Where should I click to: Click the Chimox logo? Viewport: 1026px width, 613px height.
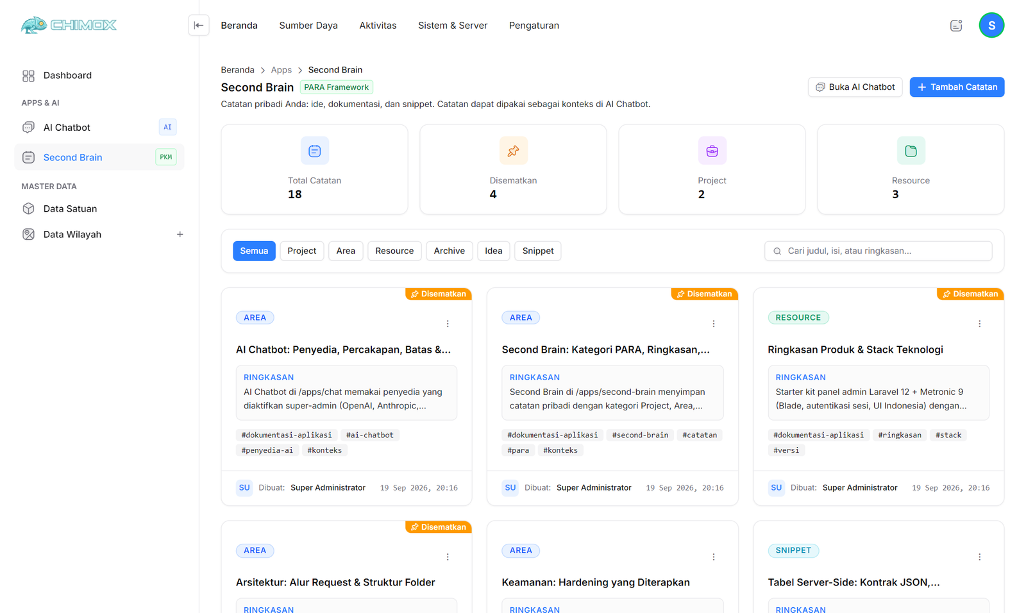pyautogui.click(x=69, y=25)
